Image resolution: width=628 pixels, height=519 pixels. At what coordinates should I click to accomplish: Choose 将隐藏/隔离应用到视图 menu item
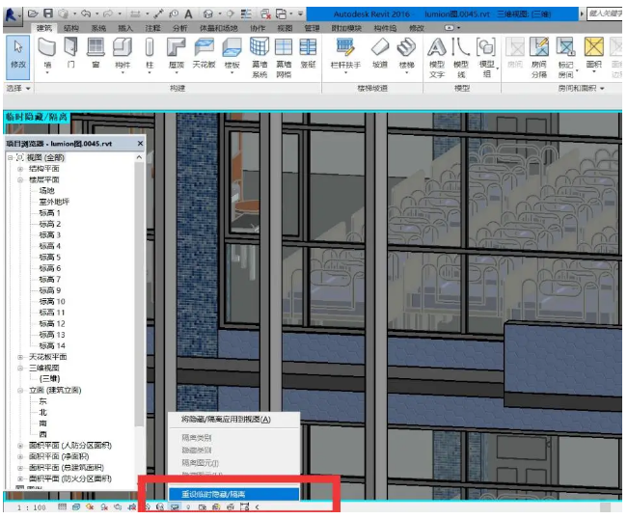click(226, 420)
